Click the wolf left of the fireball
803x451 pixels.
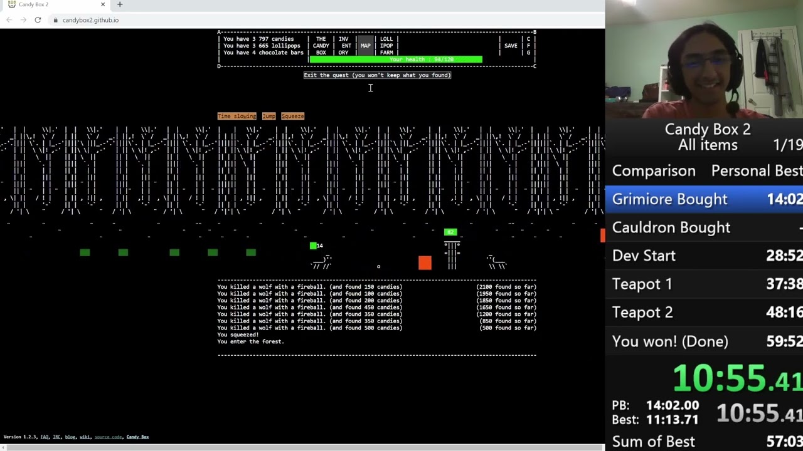(321, 262)
